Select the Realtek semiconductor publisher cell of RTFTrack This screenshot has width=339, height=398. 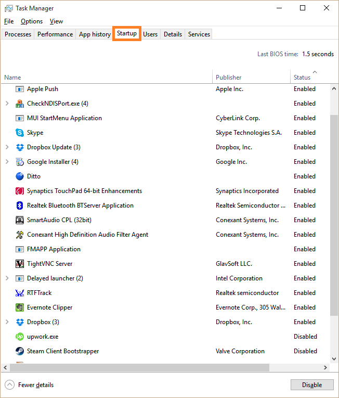[247, 293]
